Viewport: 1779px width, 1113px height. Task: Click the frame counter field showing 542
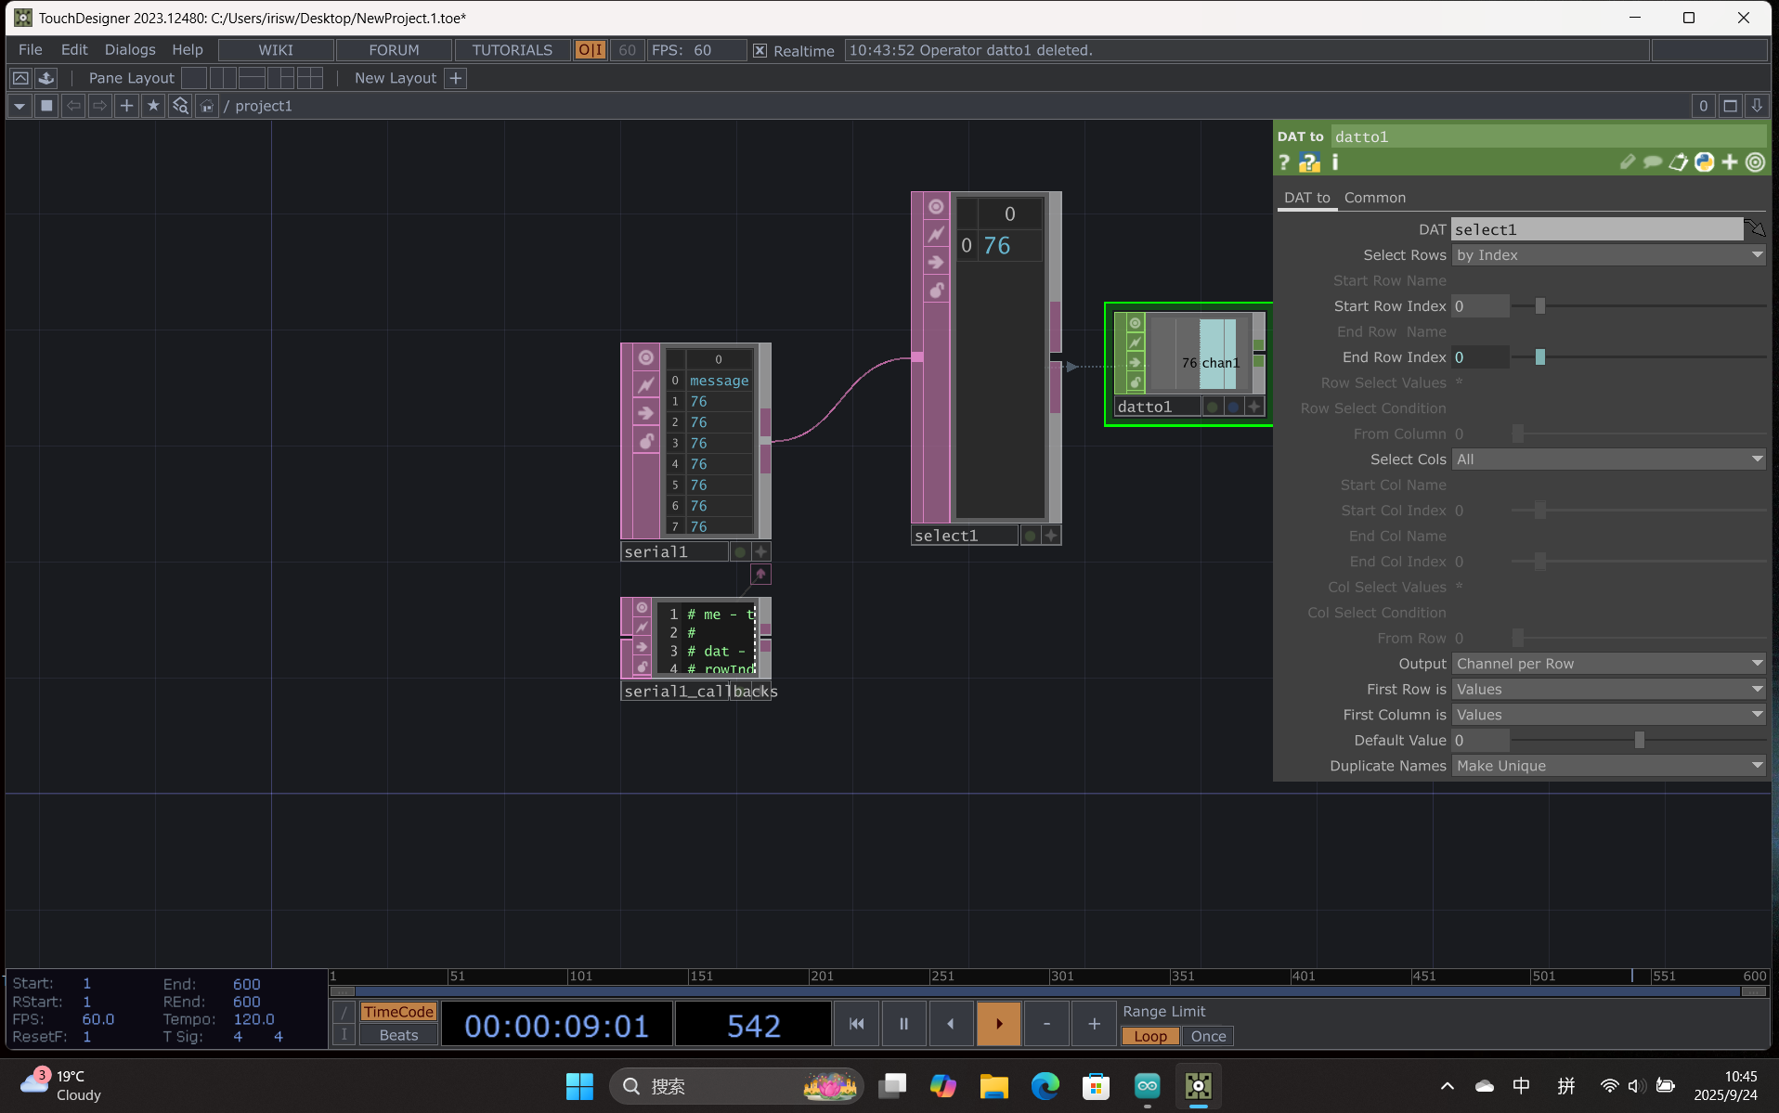pos(752,1024)
